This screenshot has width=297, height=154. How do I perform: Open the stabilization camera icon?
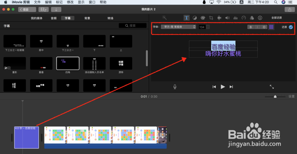point(219,18)
